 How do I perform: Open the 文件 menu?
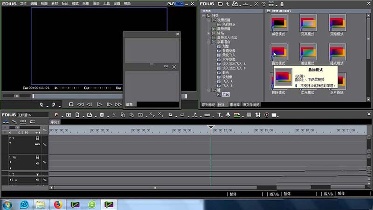(23, 3)
